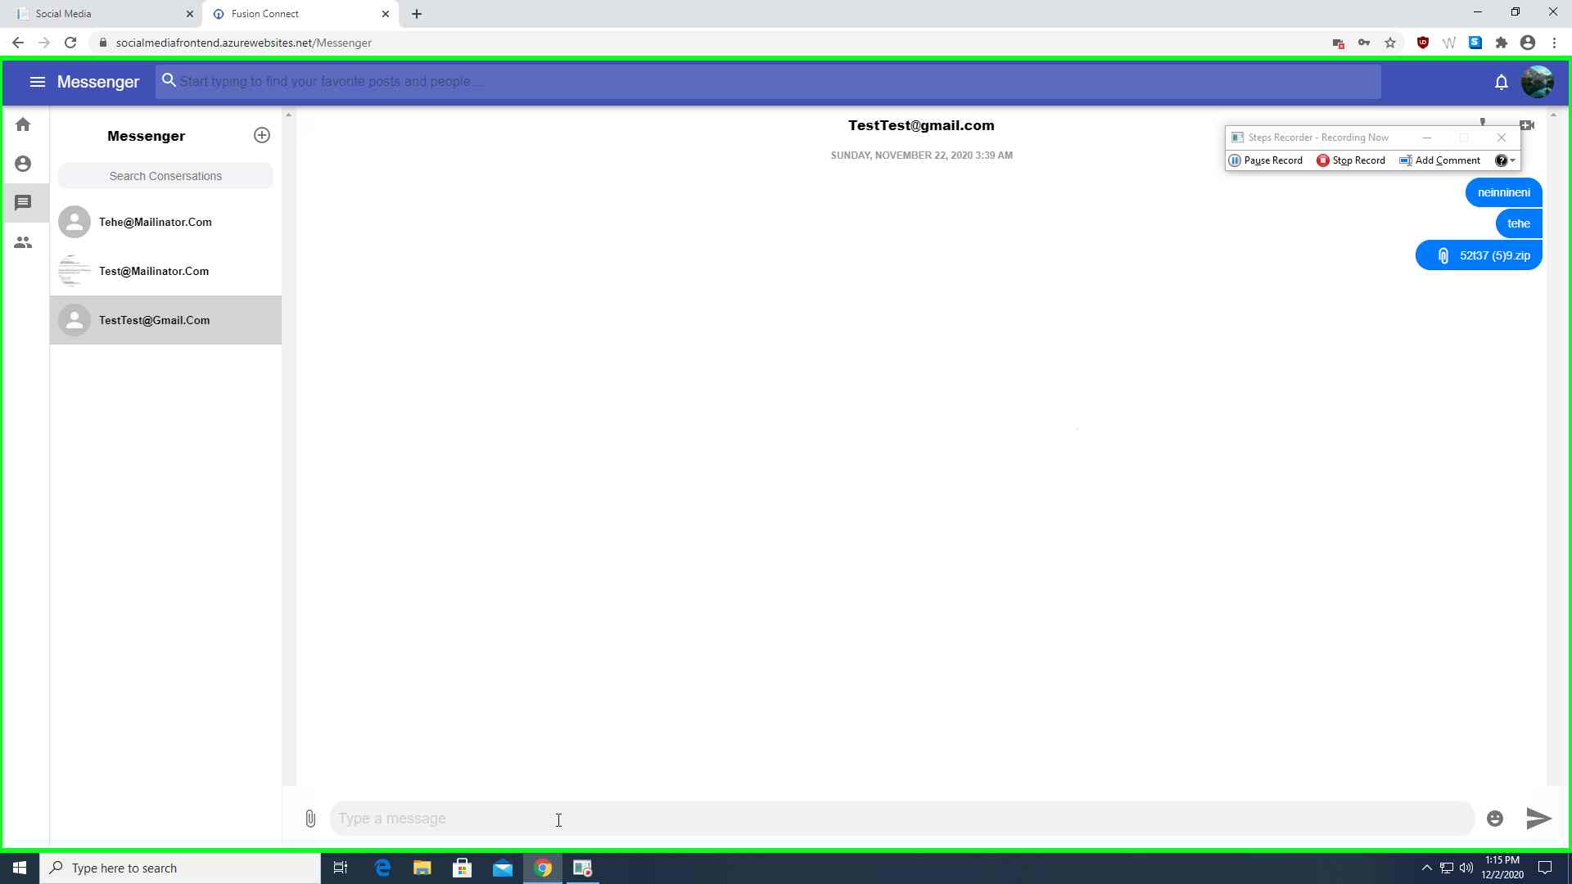Viewport: 1572px width, 884px height.
Task: Select the Messenger chat sidebar icon
Action: (23, 202)
